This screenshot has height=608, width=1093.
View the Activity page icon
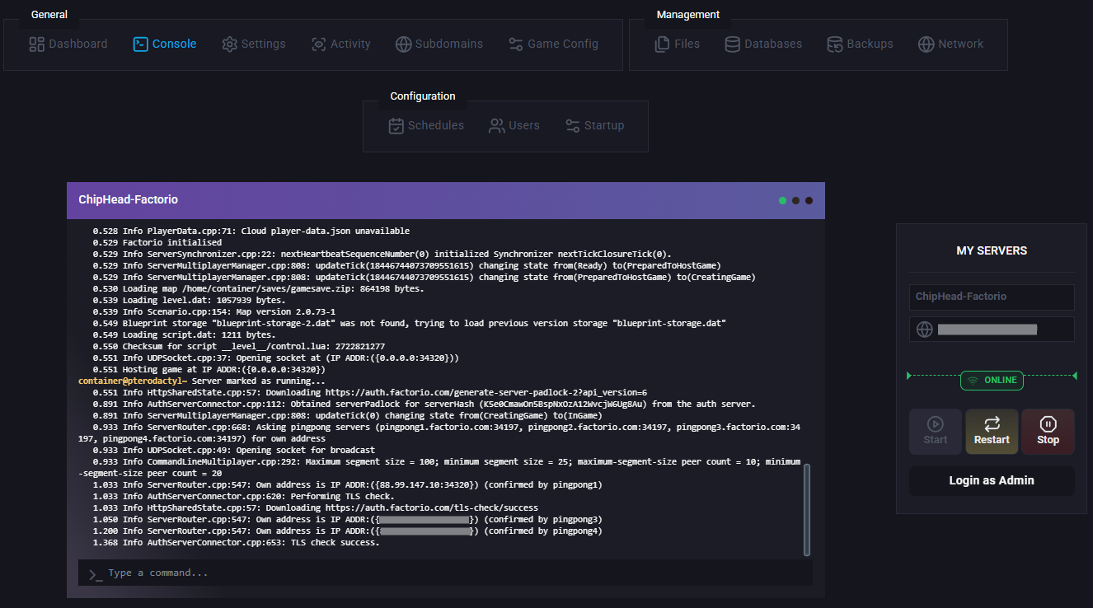(318, 44)
